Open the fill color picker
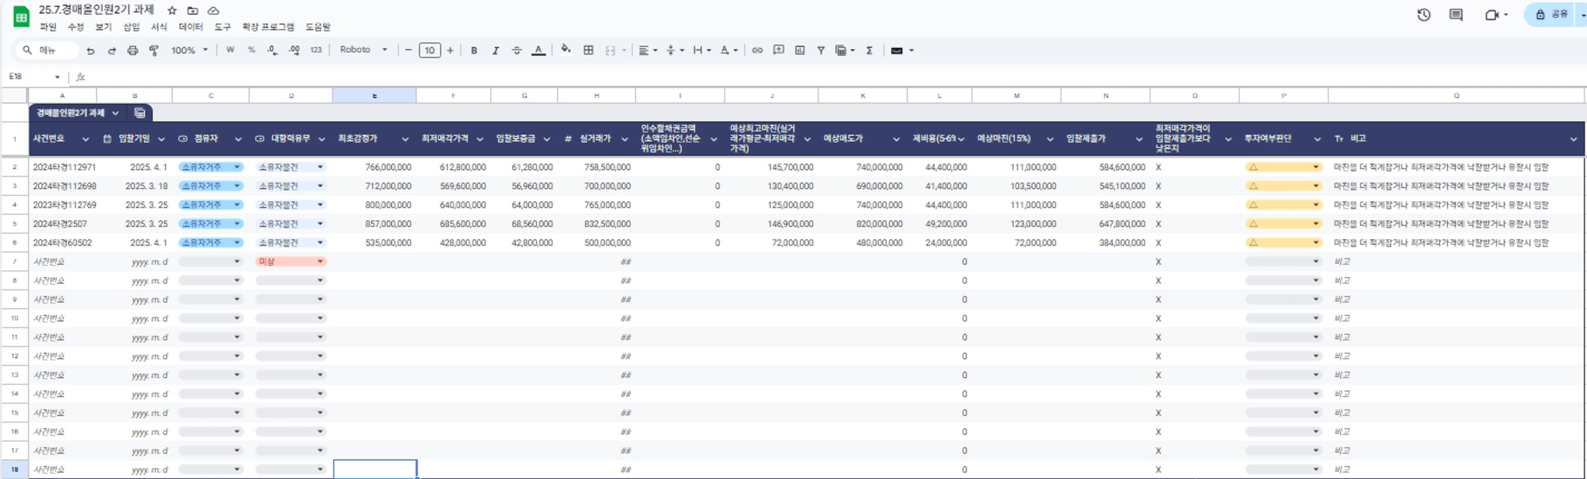 (x=565, y=50)
